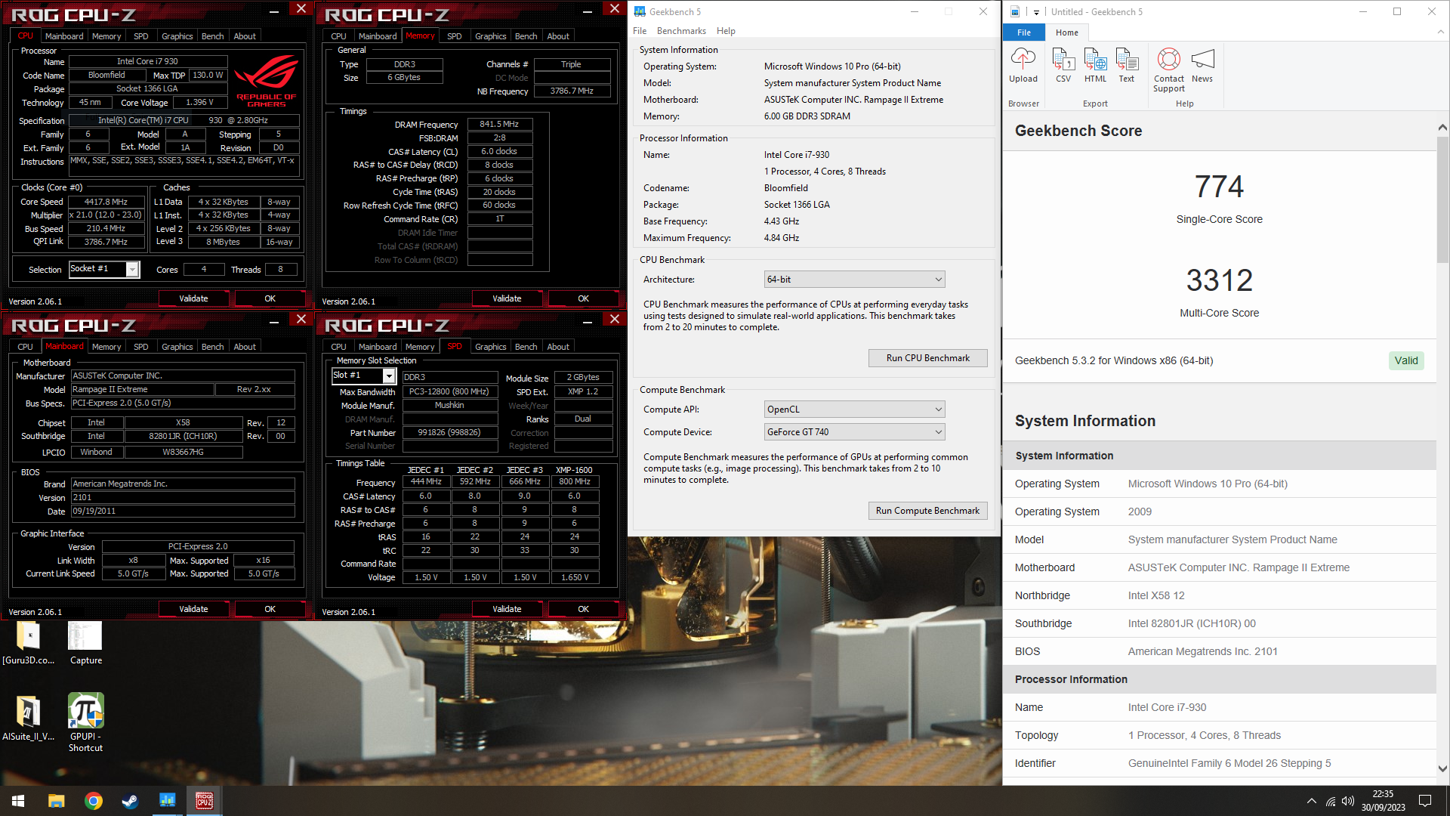Open Slot #1 memory slot dropdown

pyautogui.click(x=363, y=376)
